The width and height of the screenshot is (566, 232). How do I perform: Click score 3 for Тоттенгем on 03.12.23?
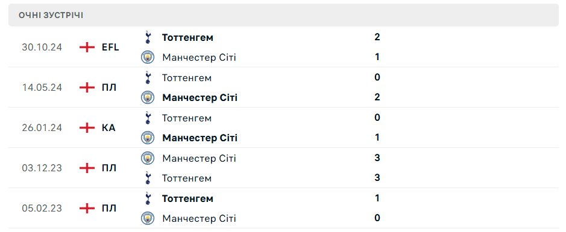[377, 178]
